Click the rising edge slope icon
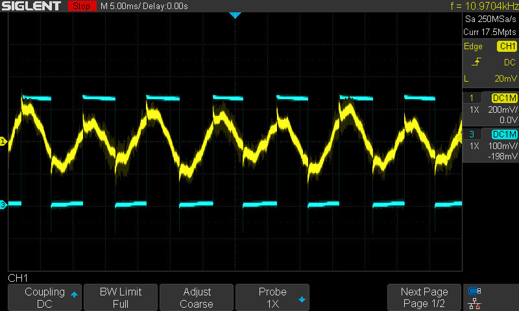519x311 pixels. [x=476, y=62]
